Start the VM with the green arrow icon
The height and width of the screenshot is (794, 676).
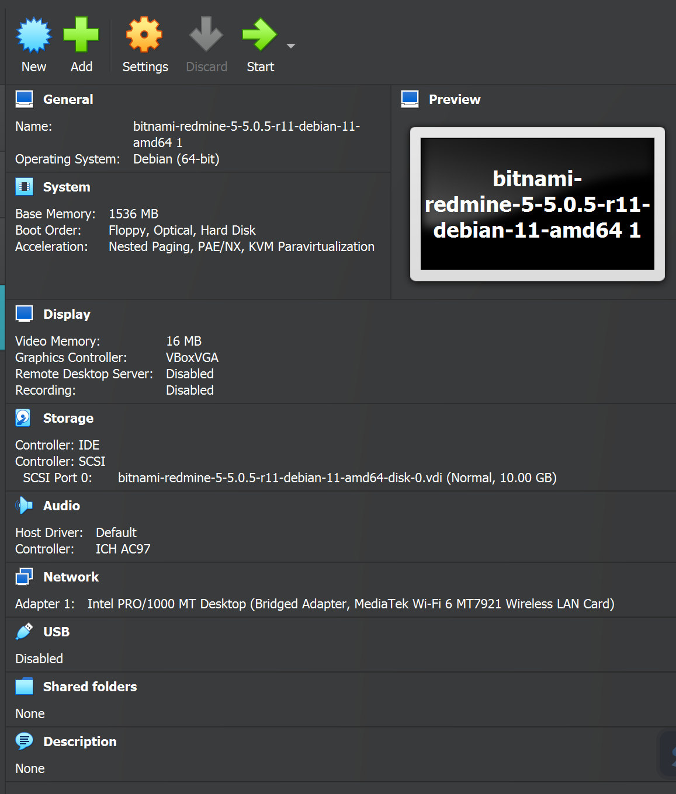click(260, 35)
